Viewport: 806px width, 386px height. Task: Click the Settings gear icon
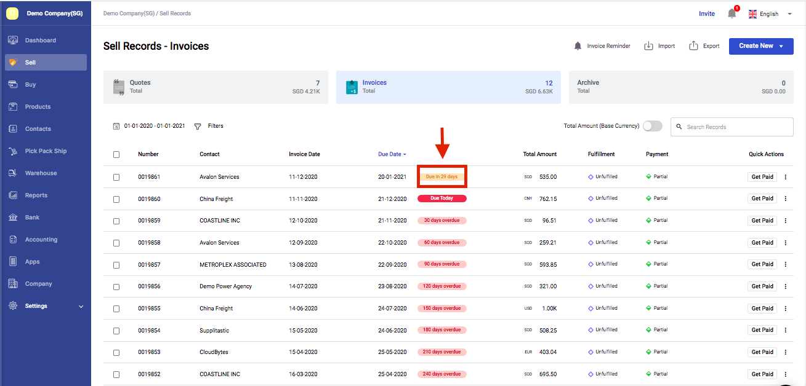tap(13, 306)
